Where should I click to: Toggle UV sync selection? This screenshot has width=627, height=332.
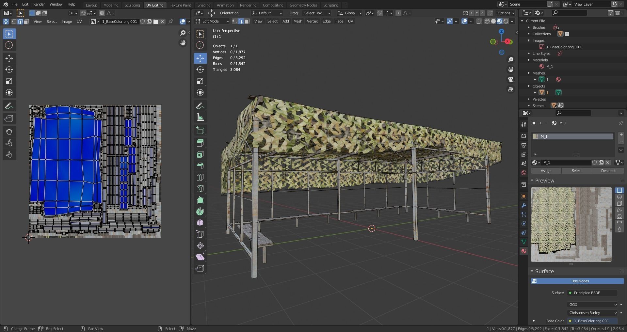coord(6,22)
